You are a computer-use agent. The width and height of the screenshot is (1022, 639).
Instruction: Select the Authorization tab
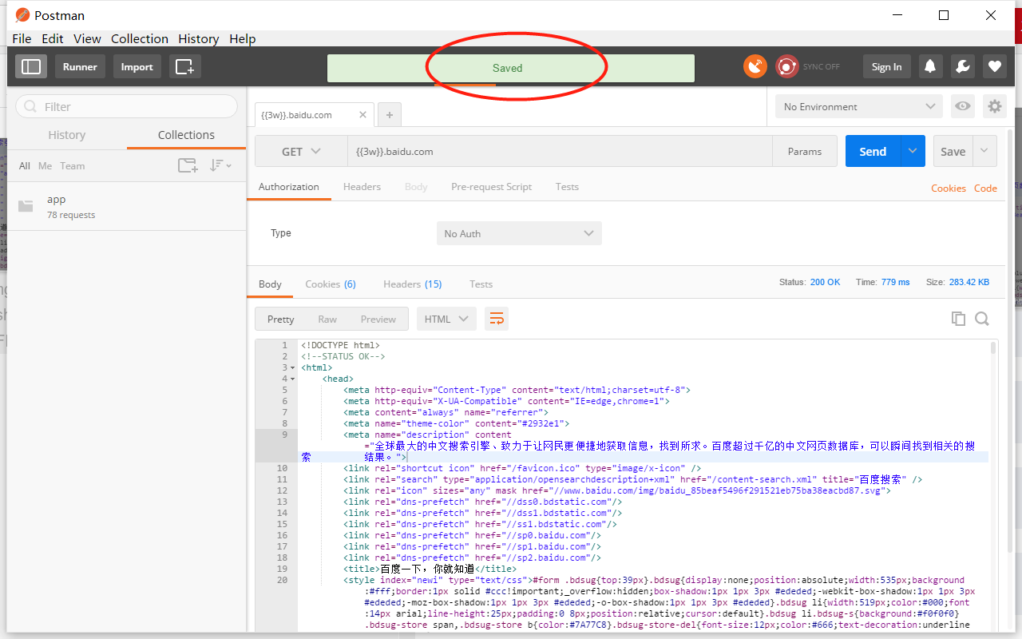pyautogui.click(x=289, y=186)
